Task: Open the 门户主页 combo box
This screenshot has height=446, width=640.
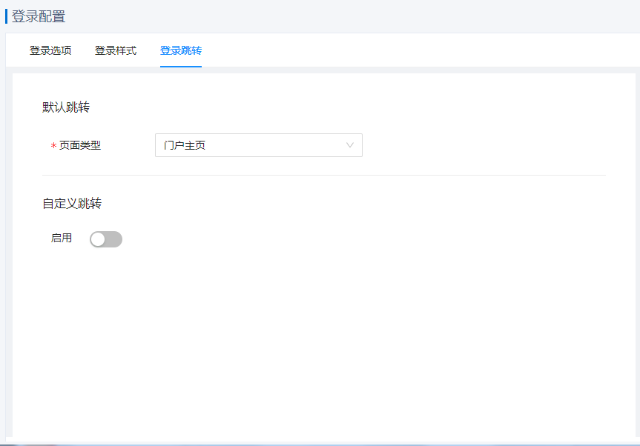Action: [x=258, y=145]
